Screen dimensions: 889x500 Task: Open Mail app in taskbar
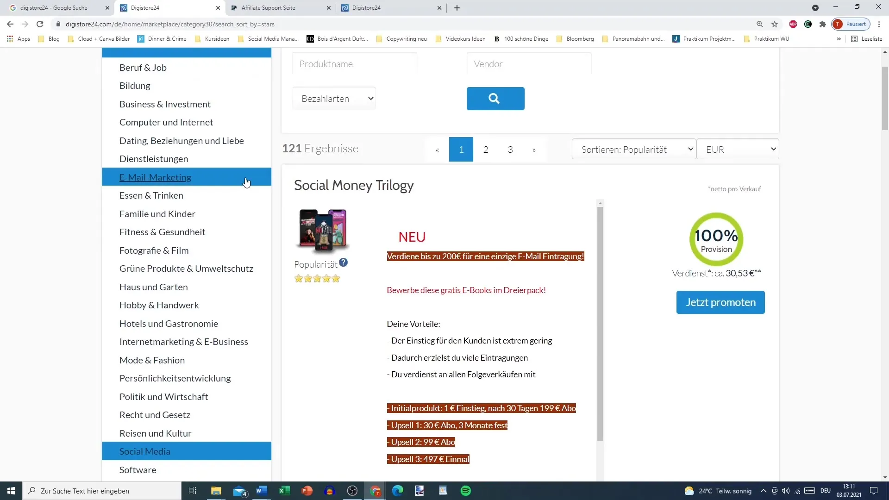pyautogui.click(x=239, y=491)
